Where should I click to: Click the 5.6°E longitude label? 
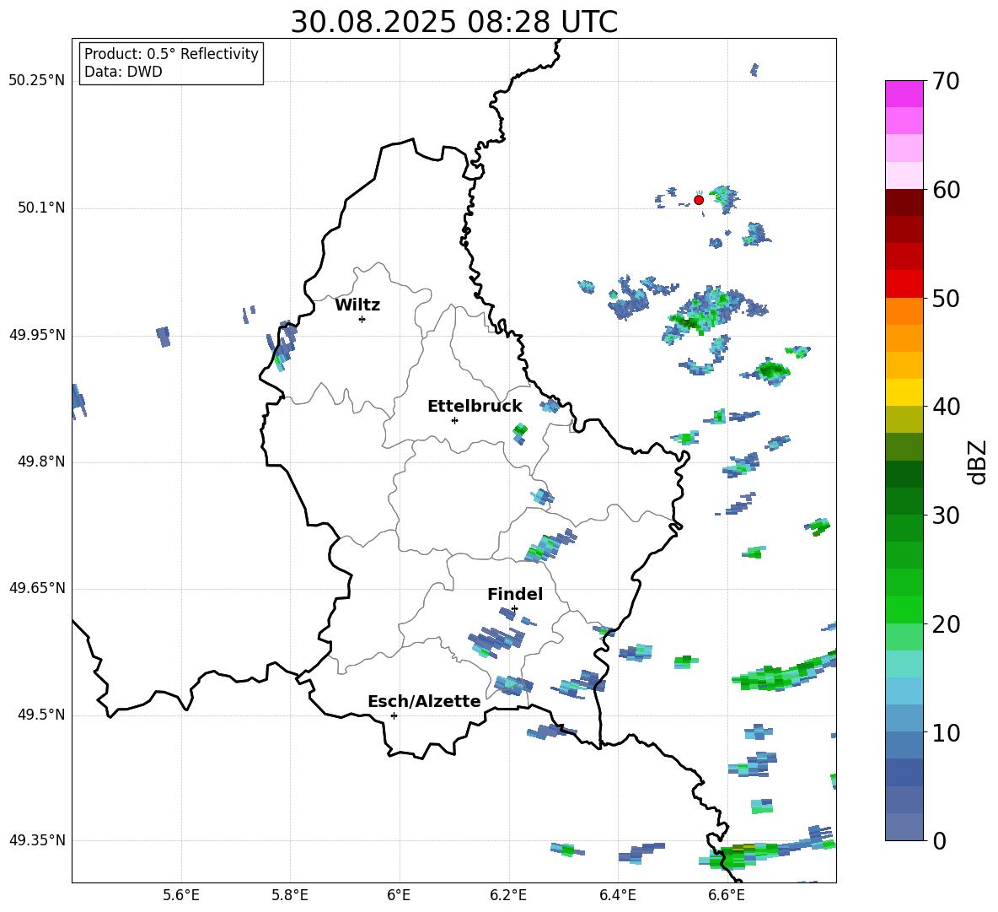(181, 895)
